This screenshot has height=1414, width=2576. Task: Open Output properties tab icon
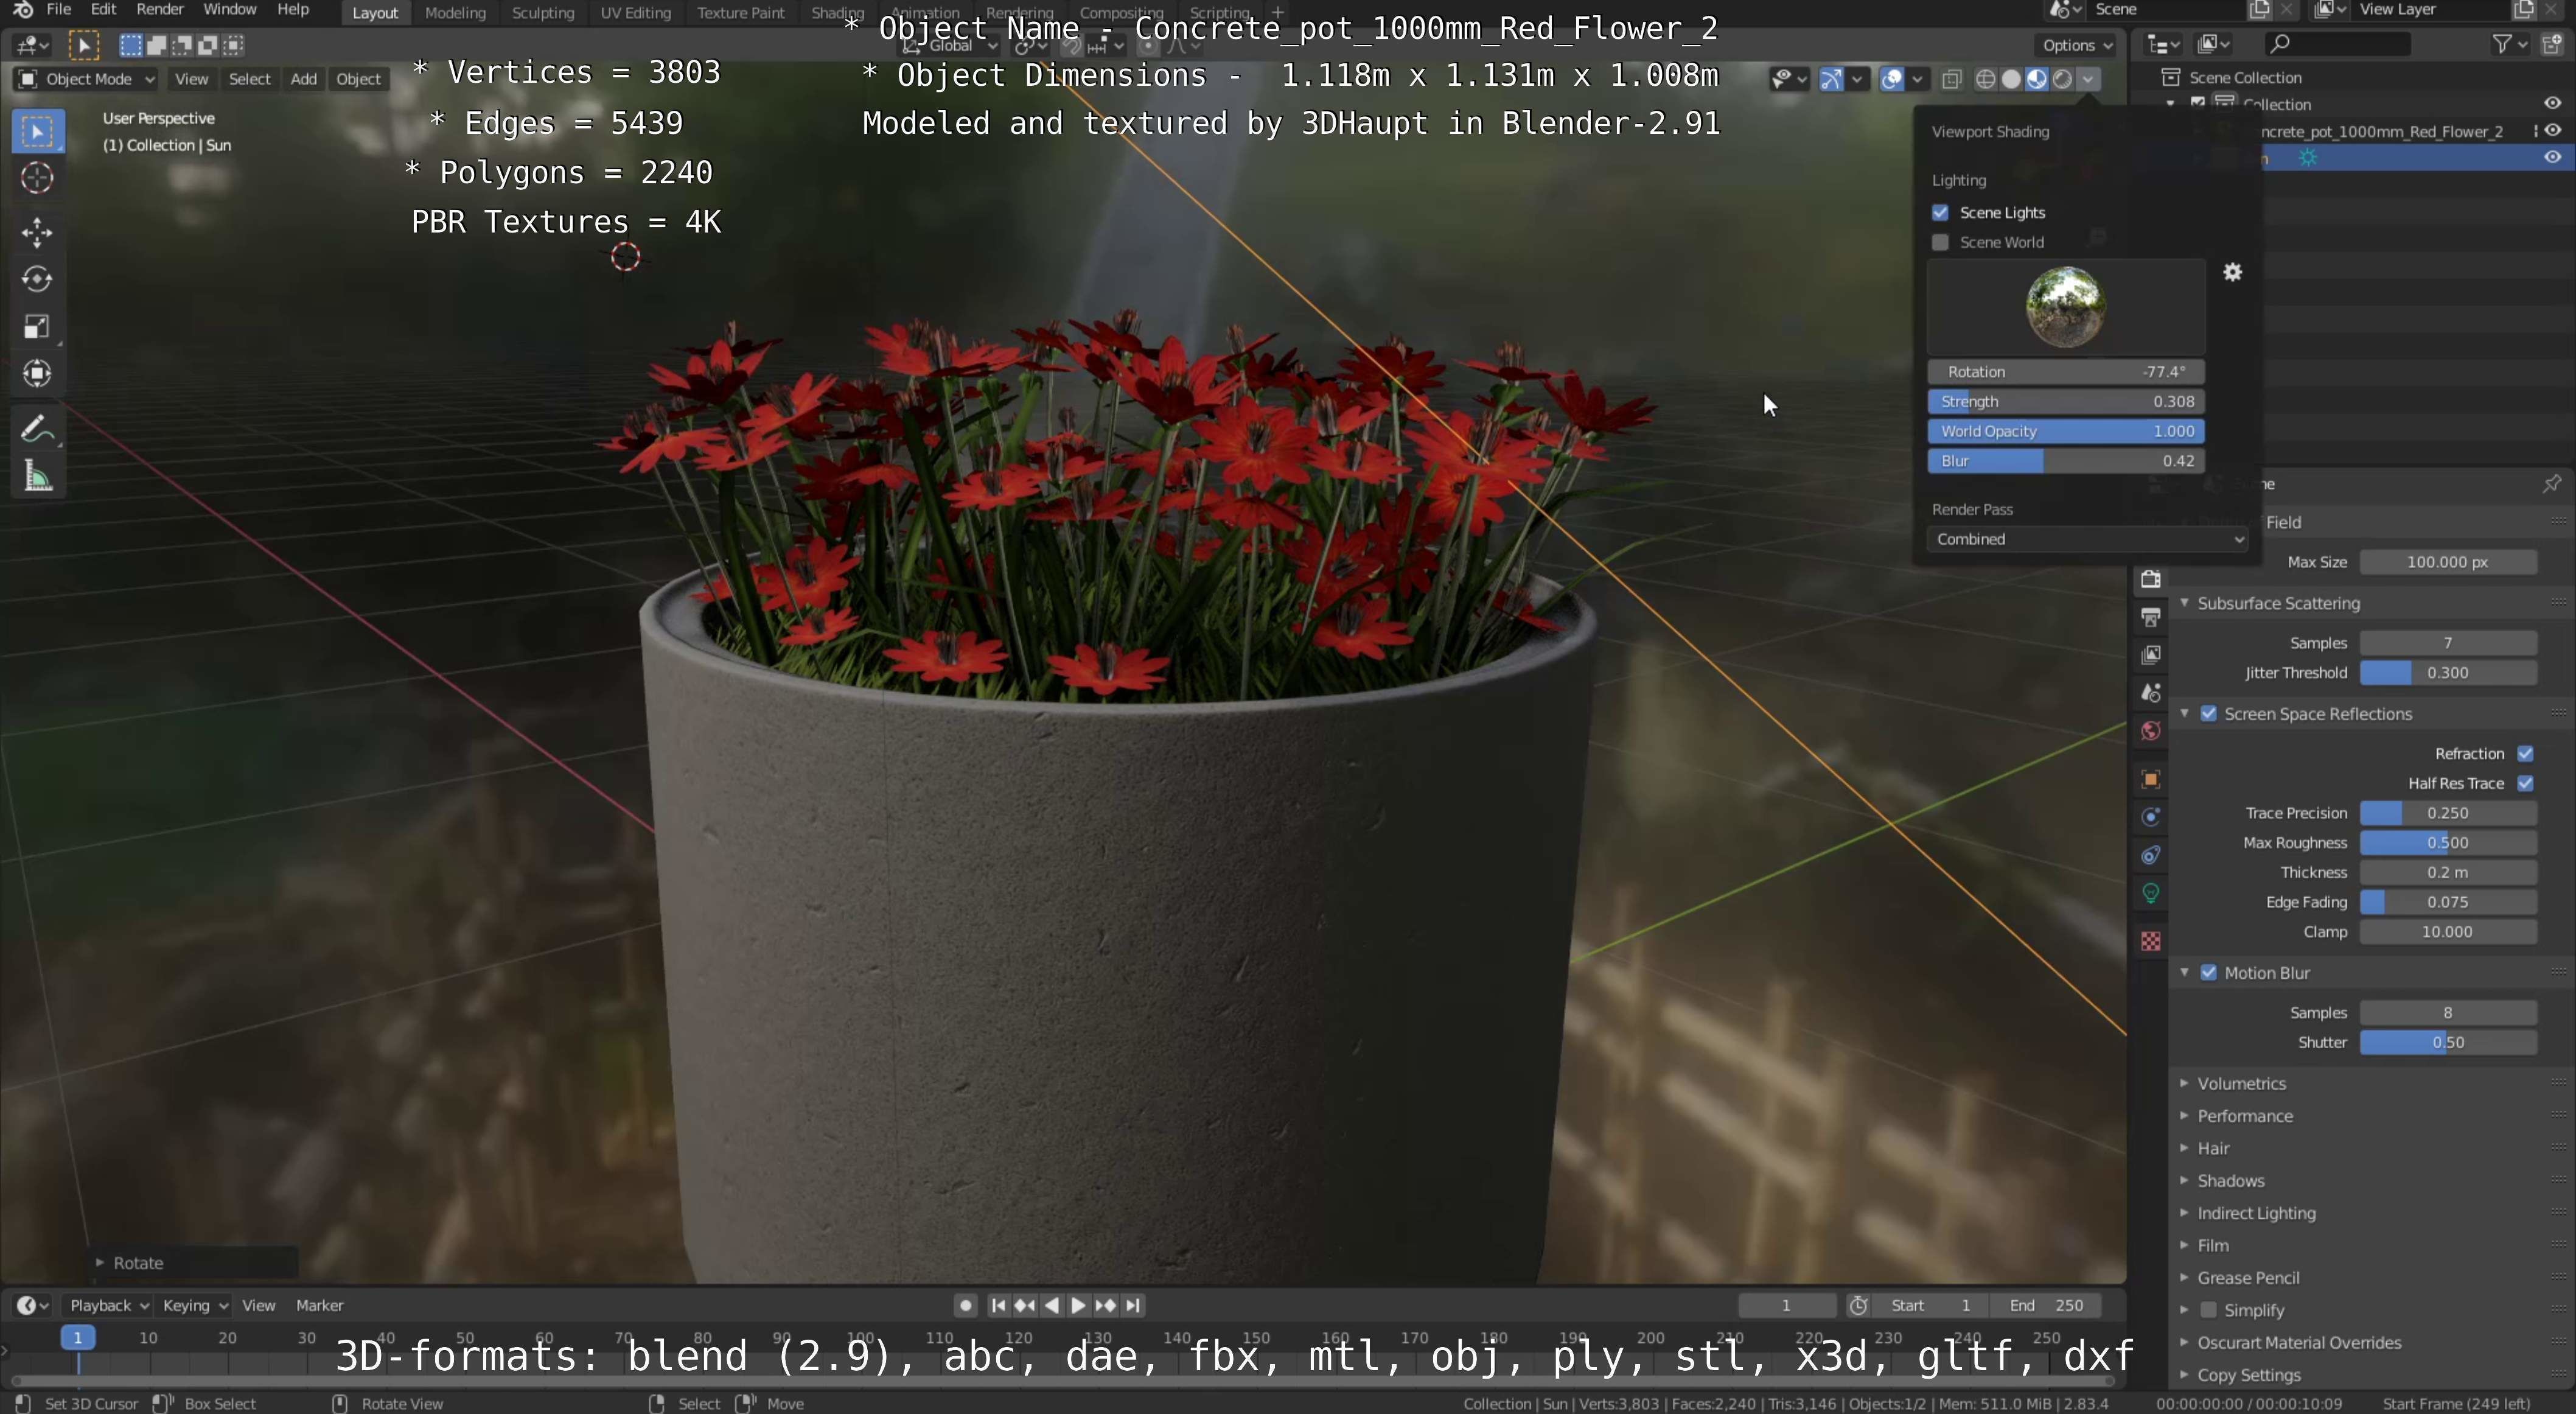[2151, 617]
